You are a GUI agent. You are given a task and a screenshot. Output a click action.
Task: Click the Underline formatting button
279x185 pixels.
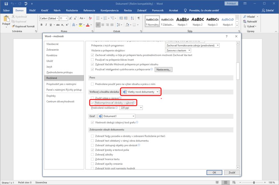[51, 25]
